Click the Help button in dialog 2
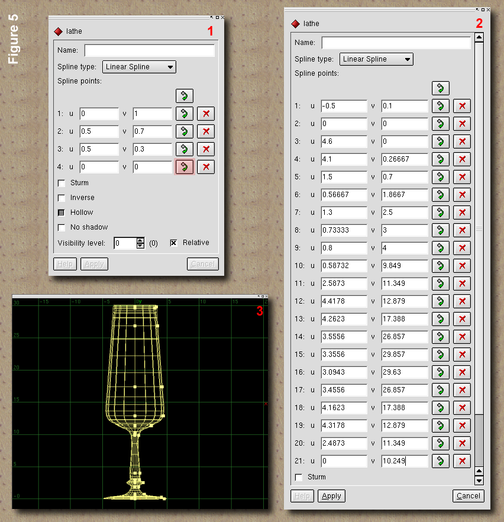504x522 pixels. (302, 496)
